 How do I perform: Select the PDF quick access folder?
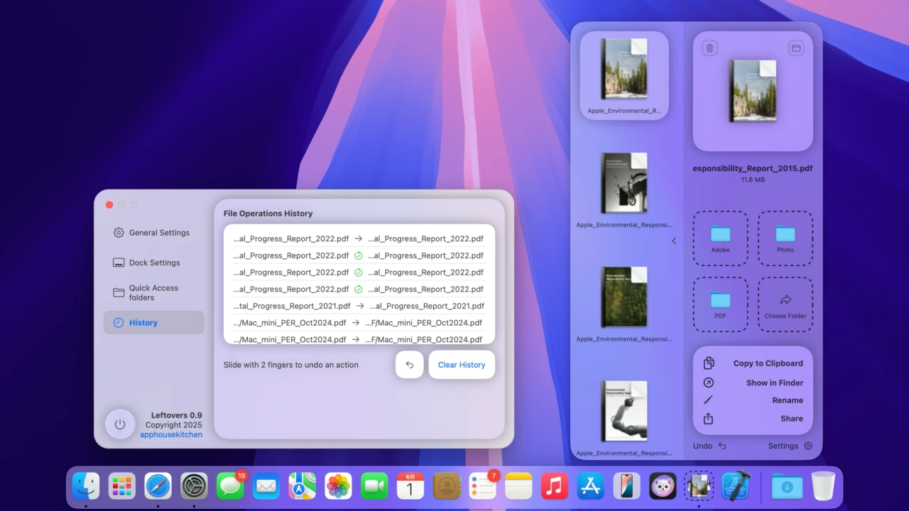pos(720,304)
